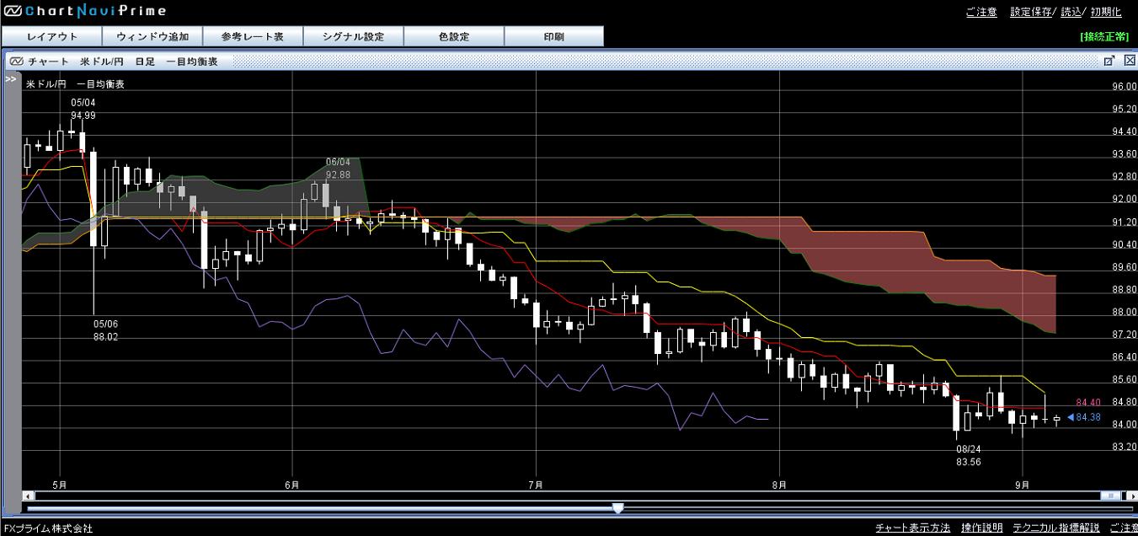The width and height of the screenshot is (1138, 536).
Task: Click the right arrow of the horizontal scrollbar
Action: 1130,496
